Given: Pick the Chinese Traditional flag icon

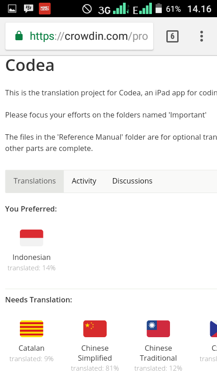Looking at the screenshot, I should [x=158, y=329].
